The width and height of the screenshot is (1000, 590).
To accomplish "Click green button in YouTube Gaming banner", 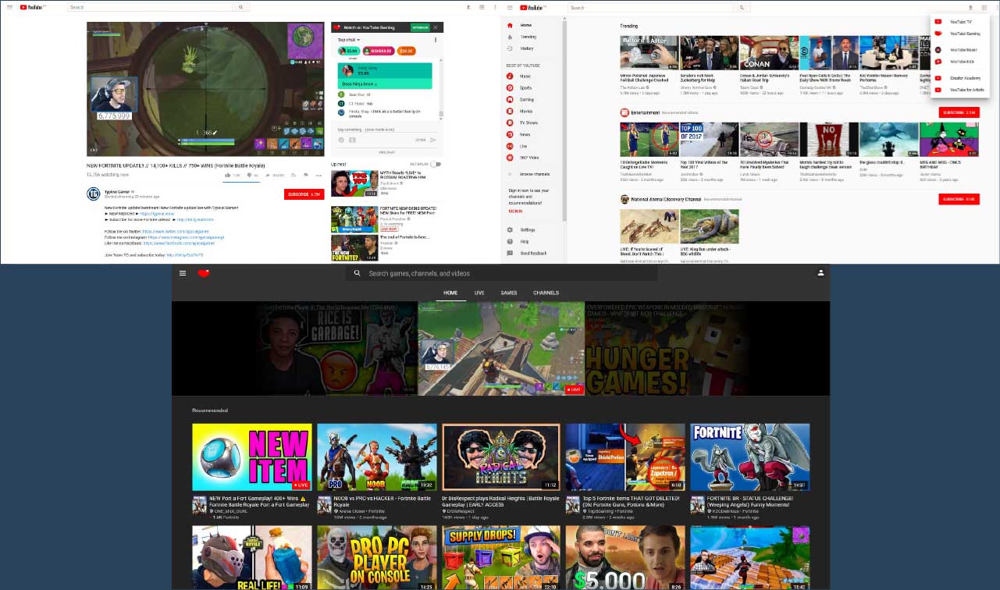I will 419,27.
